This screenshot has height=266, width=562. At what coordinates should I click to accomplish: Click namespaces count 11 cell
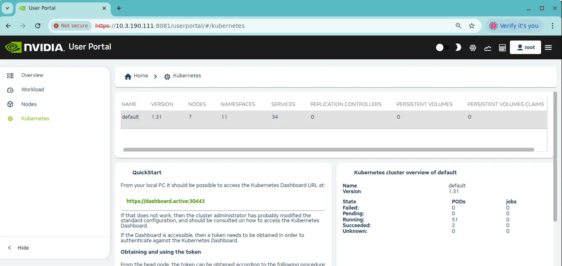point(224,117)
